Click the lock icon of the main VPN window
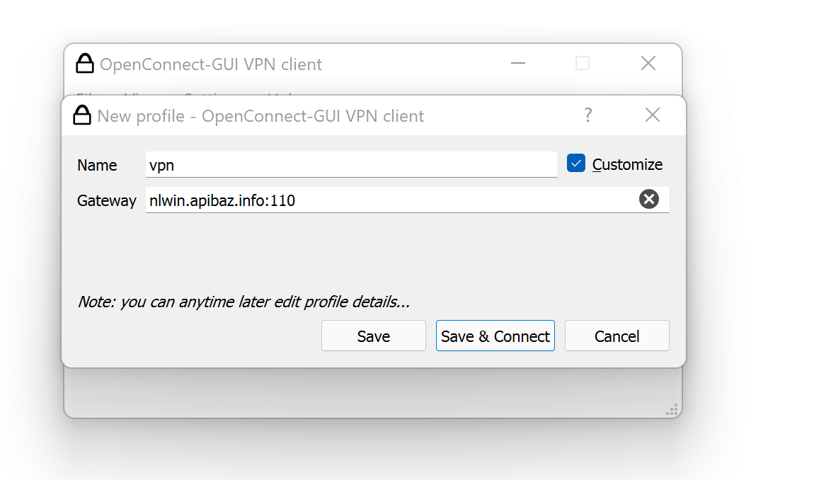814x480 pixels. [x=85, y=64]
